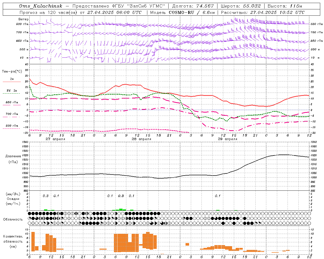This screenshot has height=259, width=324.
Task: Click the Долгота: 74.567 longitude field
Action: [x=193, y=6]
